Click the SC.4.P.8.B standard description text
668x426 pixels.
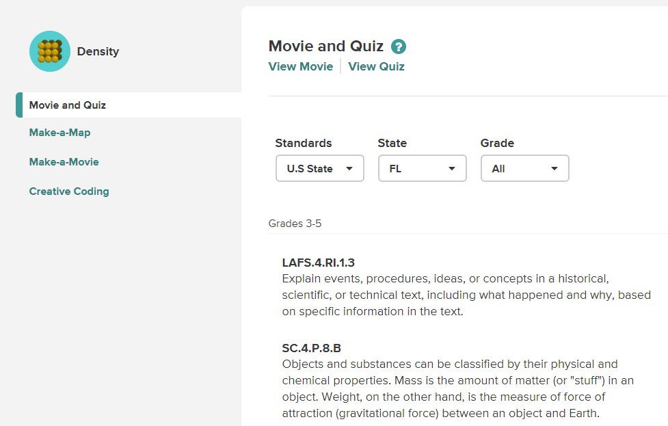(458, 388)
